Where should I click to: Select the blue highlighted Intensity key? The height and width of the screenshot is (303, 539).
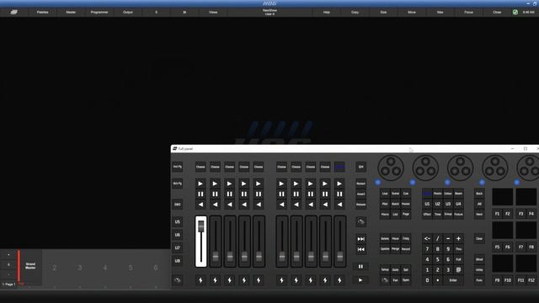(x=427, y=194)
